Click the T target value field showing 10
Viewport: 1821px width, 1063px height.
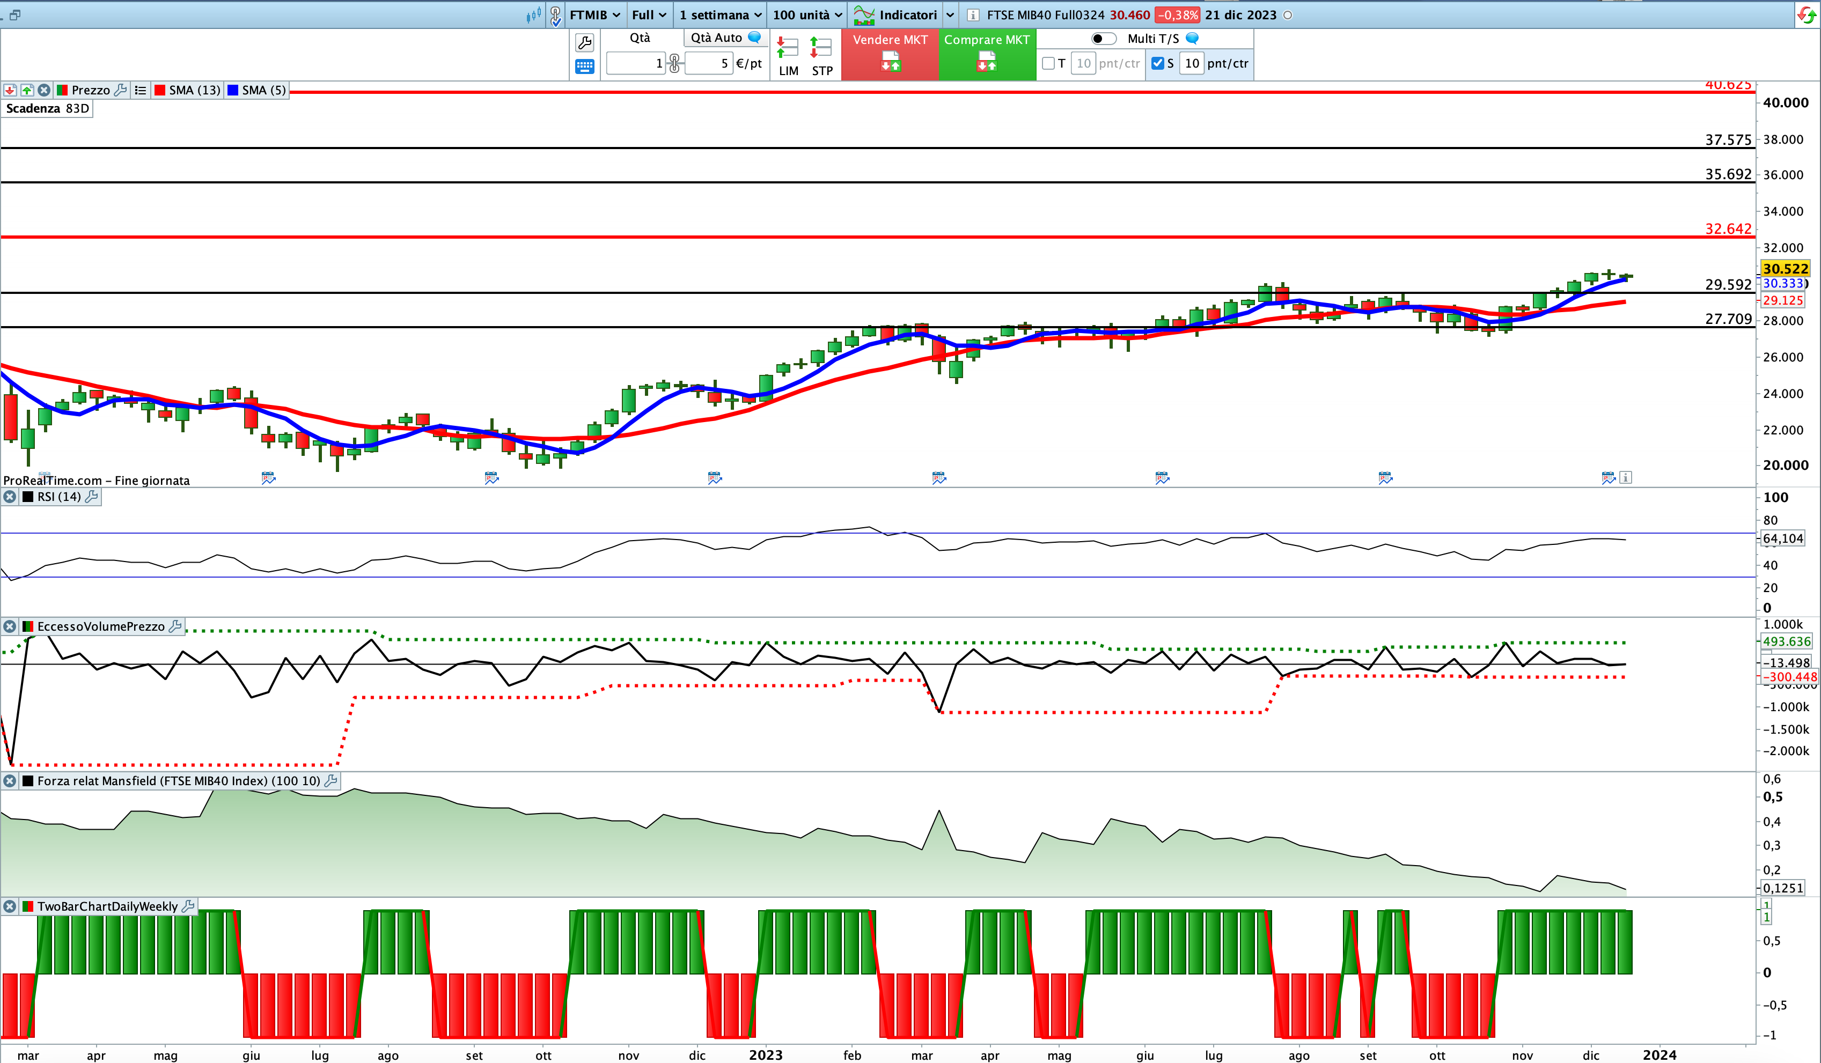tap(1083, 63)
